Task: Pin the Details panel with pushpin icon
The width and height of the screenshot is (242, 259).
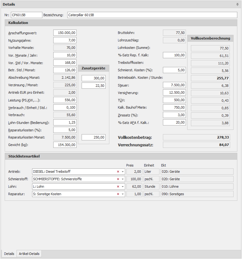Action: [237, 4]
